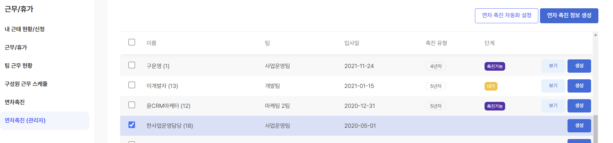The width and height of the screenshot is (613, 143).
Task: Click the 연차 촉진 자동화 설정 button
Action: click(x=506, y=16)
